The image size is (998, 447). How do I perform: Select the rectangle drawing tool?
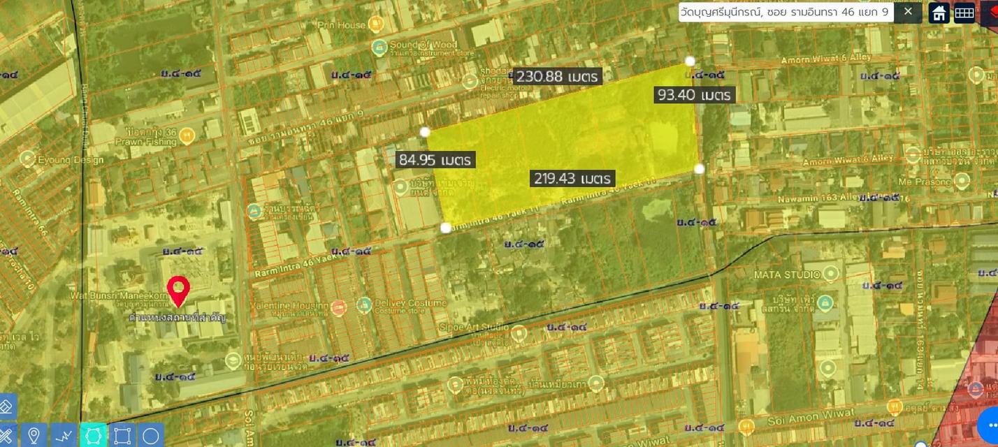click(x=122, y=436)
